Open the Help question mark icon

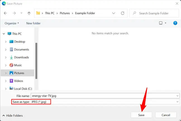(x=175, y=23)
